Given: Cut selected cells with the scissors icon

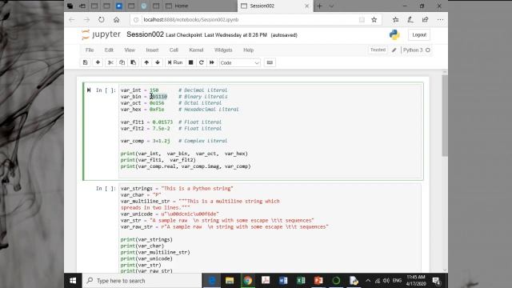Looking at the screenshot, I should (110, 62).
